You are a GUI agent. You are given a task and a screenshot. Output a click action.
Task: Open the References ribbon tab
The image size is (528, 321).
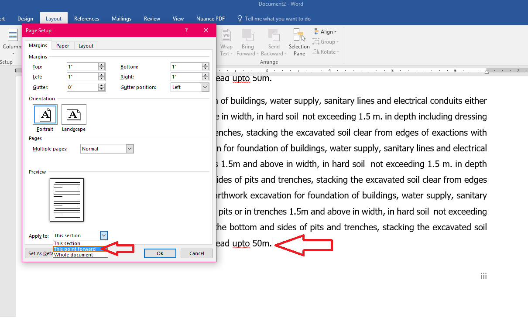pos(86,18)
